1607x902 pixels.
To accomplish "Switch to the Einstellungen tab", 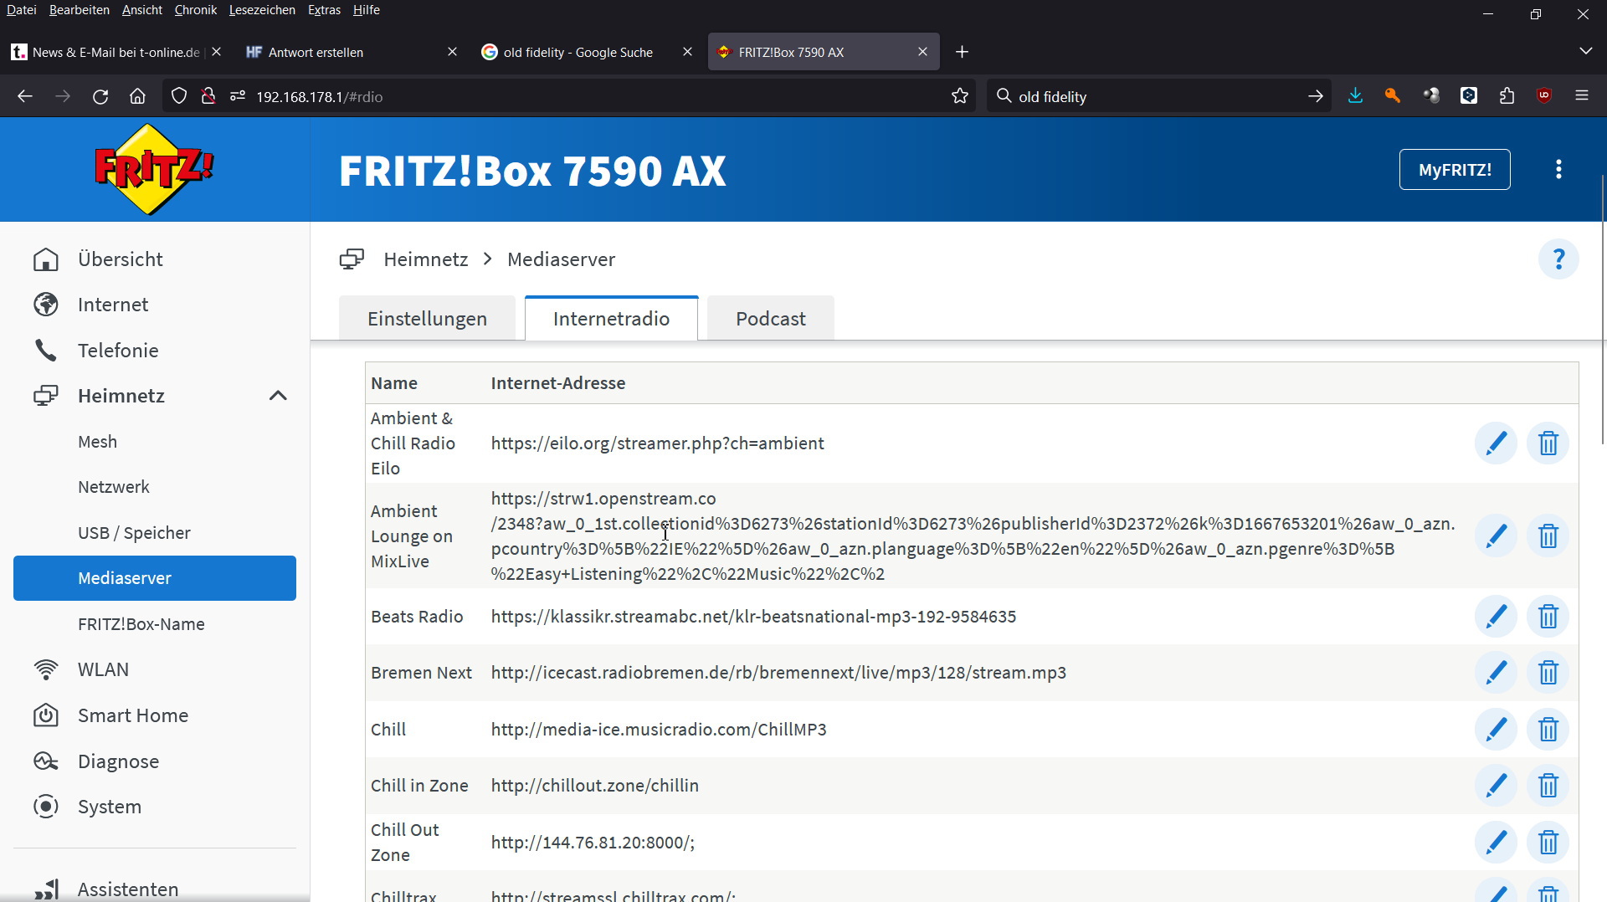I will click(427, 319).
